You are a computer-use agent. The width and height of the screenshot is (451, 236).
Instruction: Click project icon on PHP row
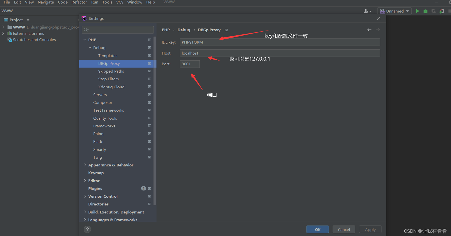[x=149, y=40]
